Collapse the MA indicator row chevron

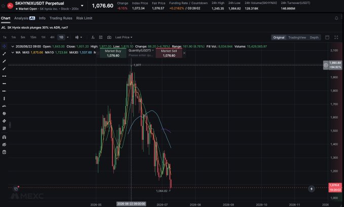pos(13,53)
